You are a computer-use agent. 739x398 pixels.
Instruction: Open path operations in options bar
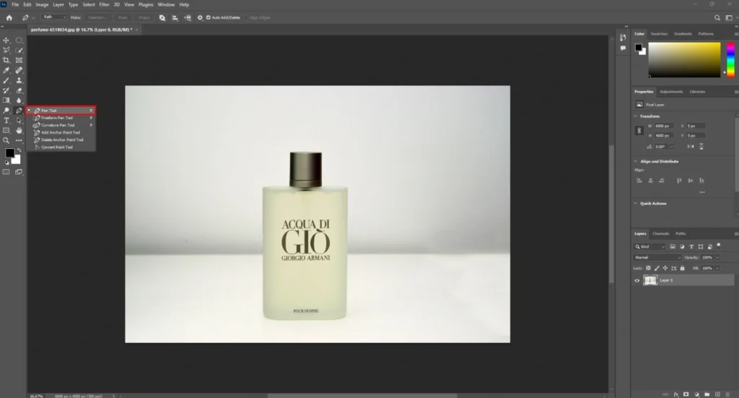(x=162, y=18)
